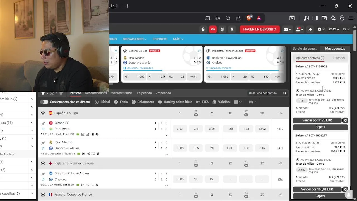This screenshot has height=201, width=357.
Task: Open the user account dropdown
Action: point(300,29)
